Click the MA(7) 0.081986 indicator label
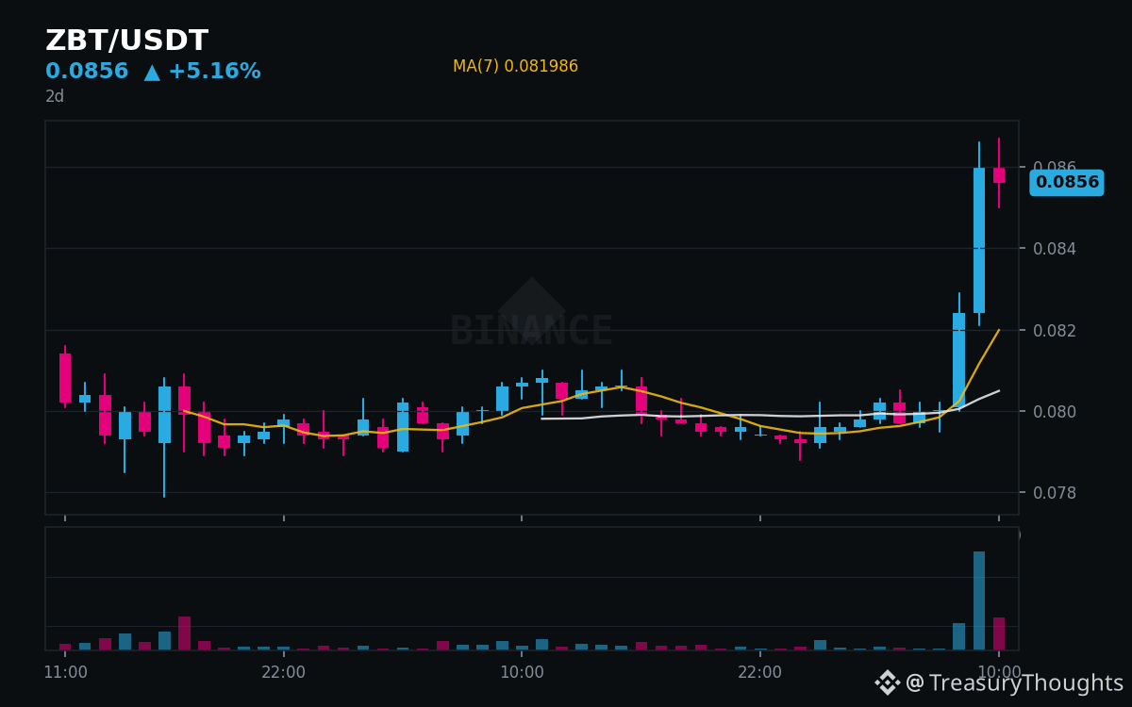 pyautogui.click(x=515, y=67)
